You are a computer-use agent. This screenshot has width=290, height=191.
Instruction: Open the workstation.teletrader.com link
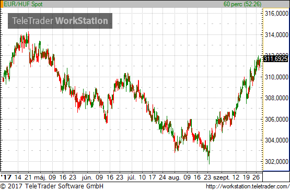pos(248,186)
